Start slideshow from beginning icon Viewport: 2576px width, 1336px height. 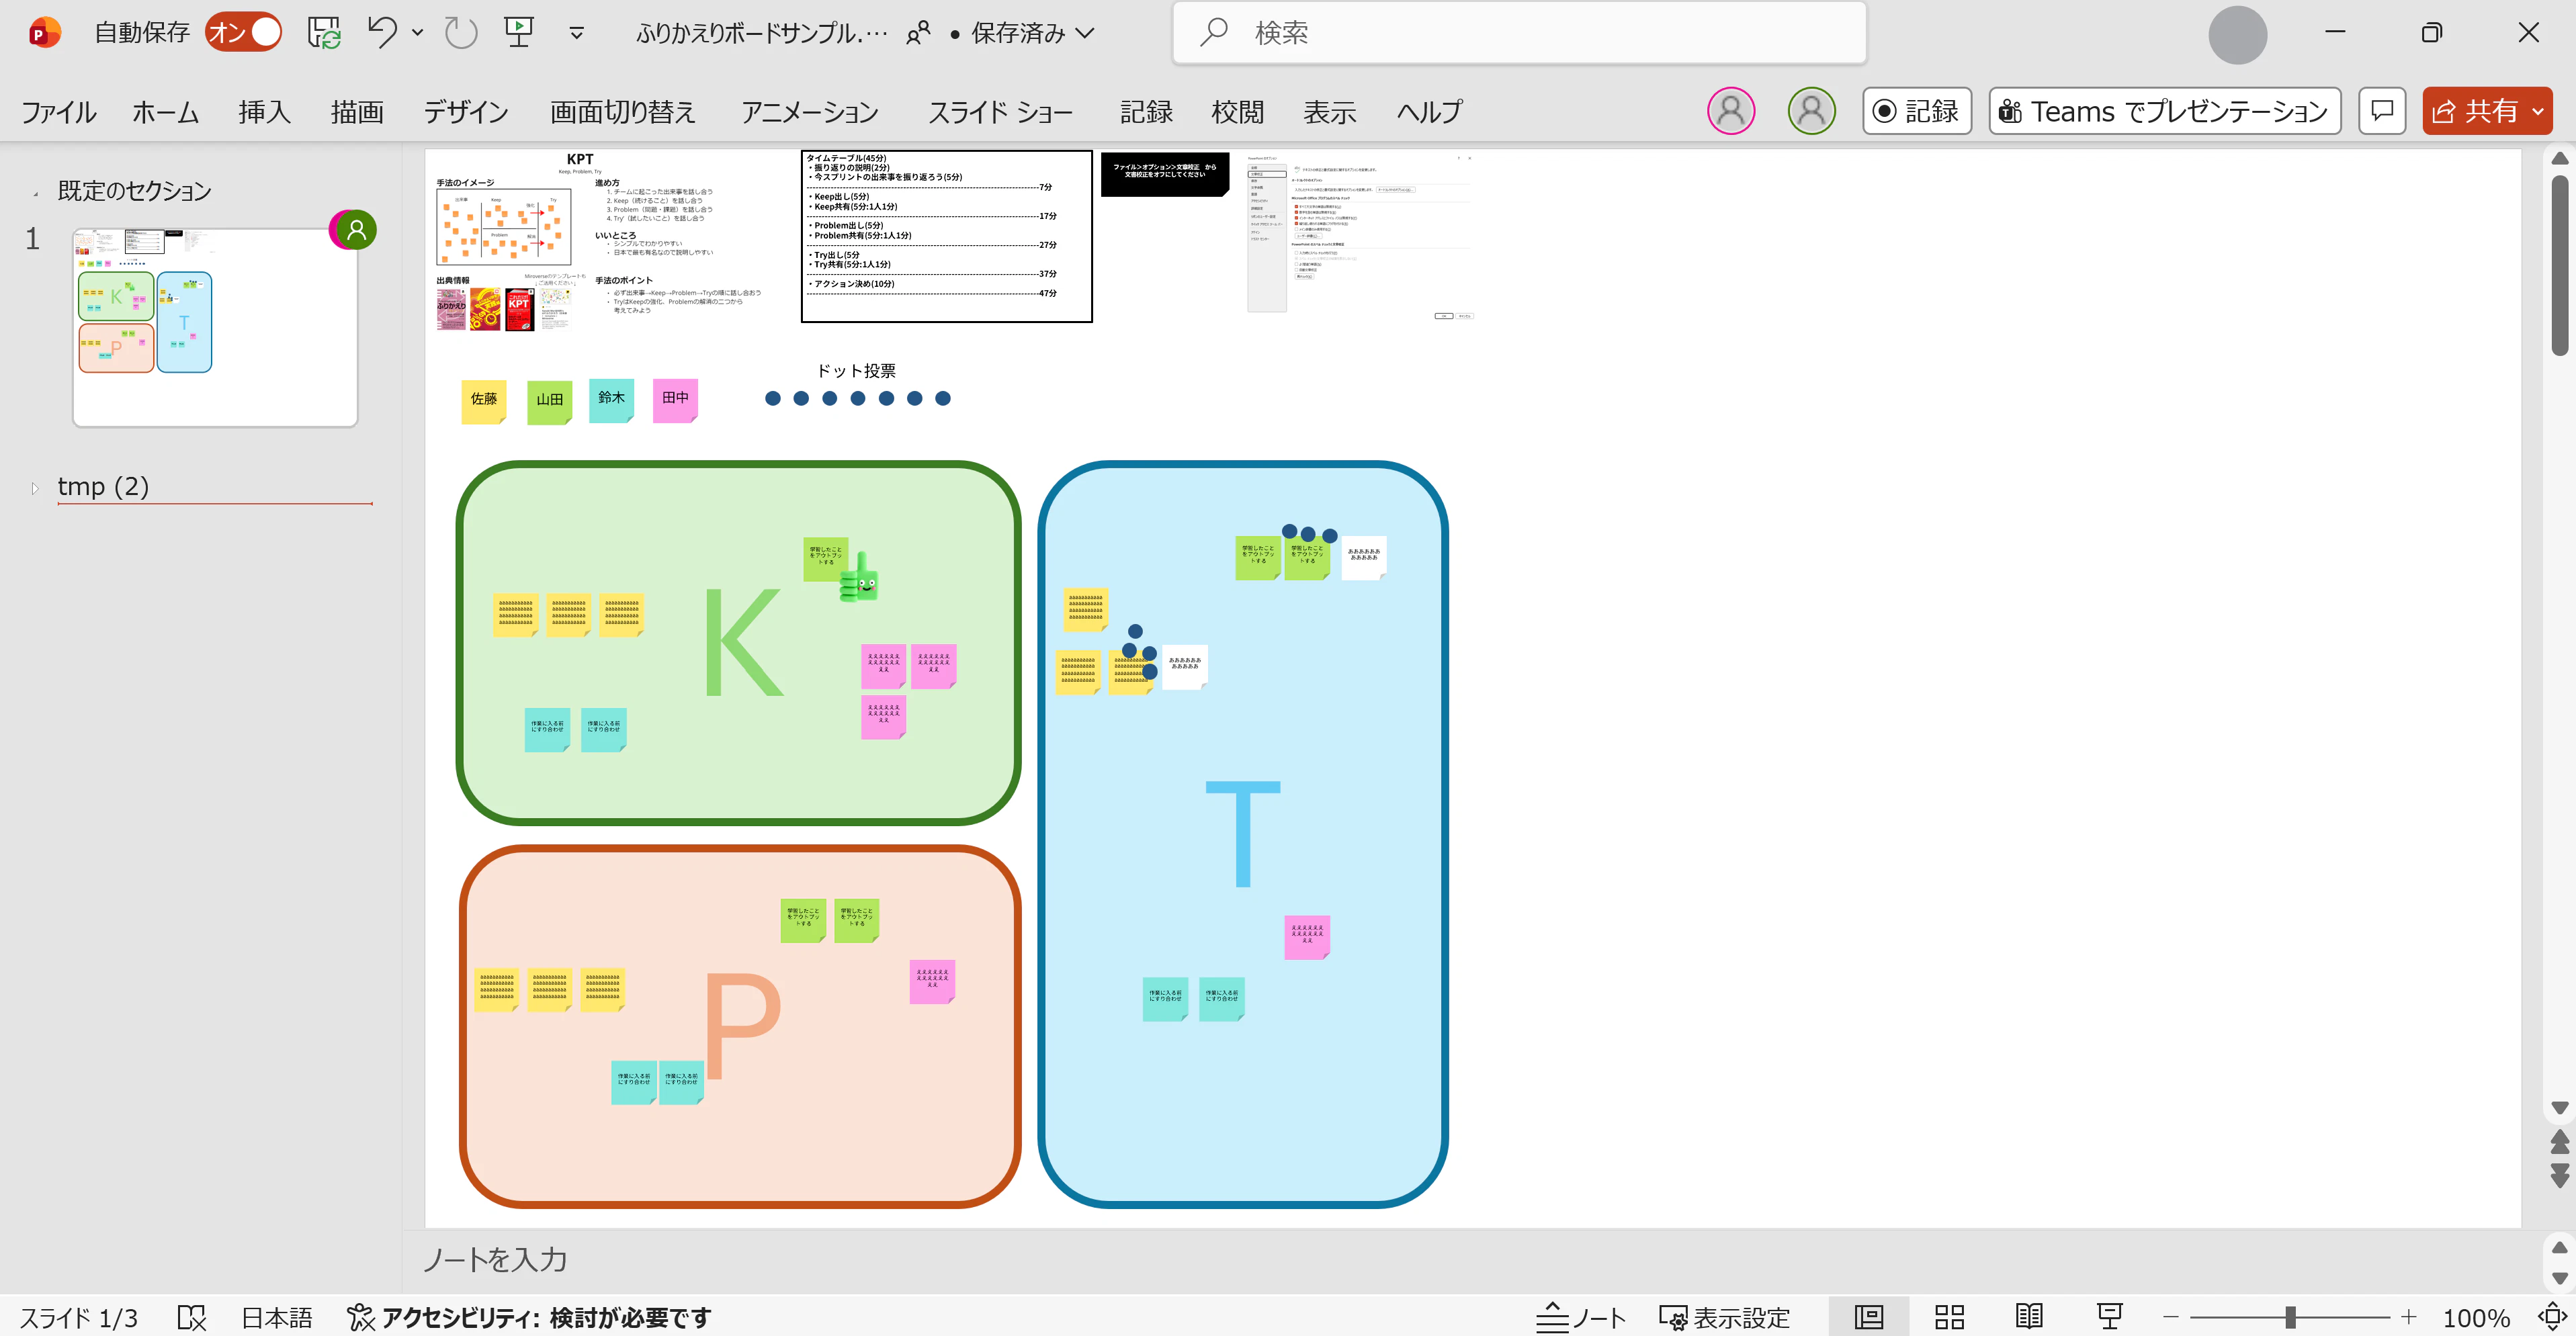pyautogui.click(x=519, y=32)
